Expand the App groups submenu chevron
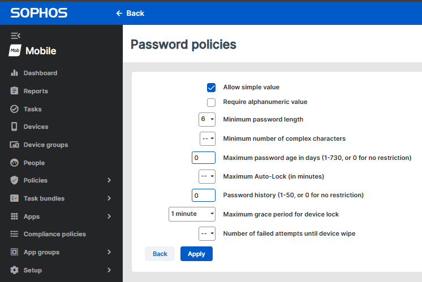Image resolution: width=422 pixels, height=282 pixels. point(109,252)
